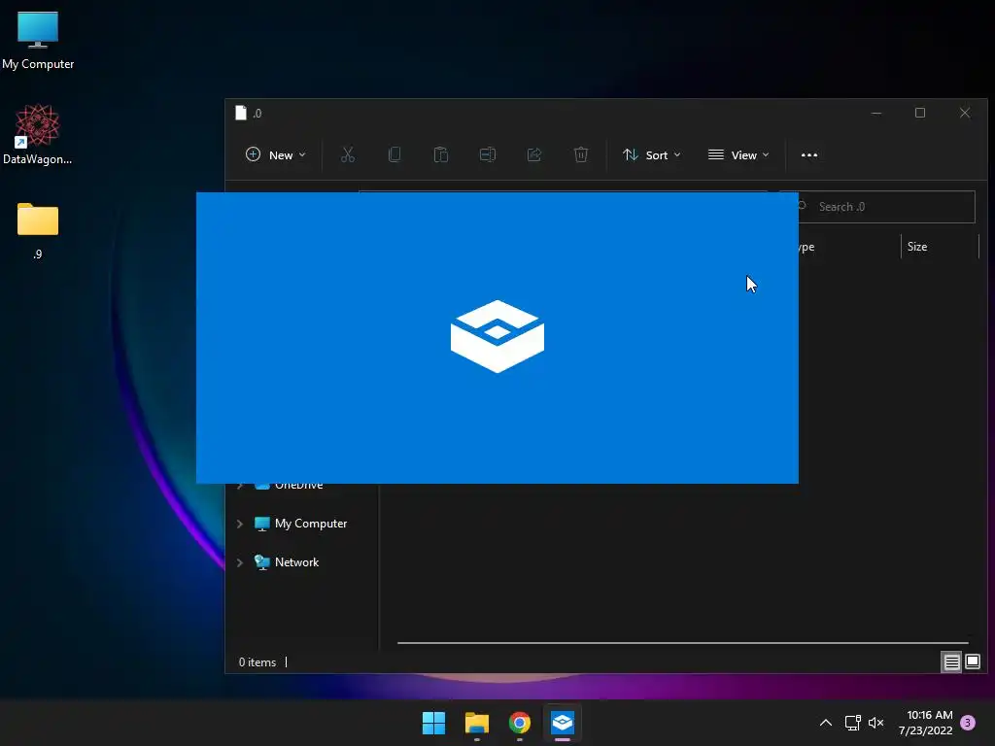Click the 0 items status text

257,662
